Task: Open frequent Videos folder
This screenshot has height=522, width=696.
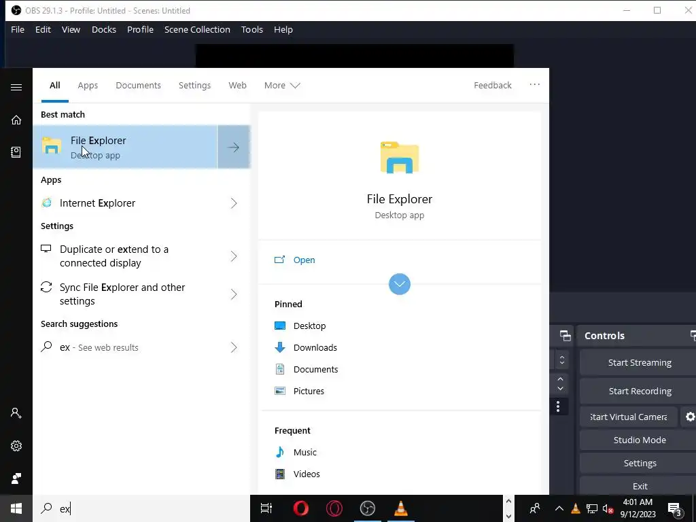Action: coord(298,474)
